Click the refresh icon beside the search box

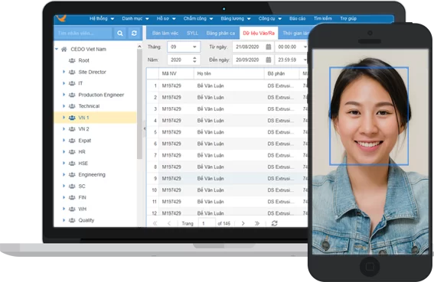click(x=134, y=33)
